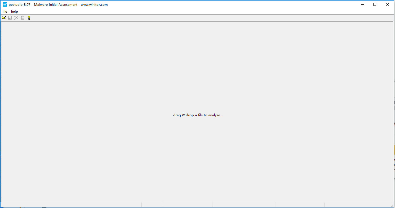This screenshot has height=208, width=395.
Task: Maximize the pestudio window
Action: pos(375,4)
